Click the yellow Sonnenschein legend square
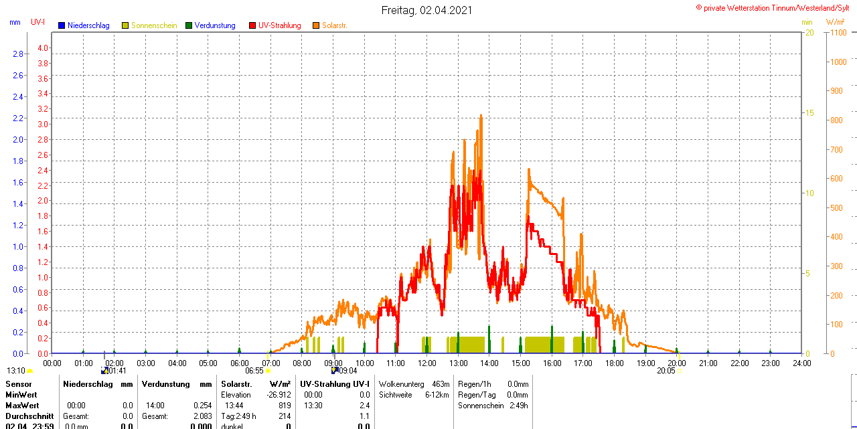The image size is (857, 429). tap(125, 25)
